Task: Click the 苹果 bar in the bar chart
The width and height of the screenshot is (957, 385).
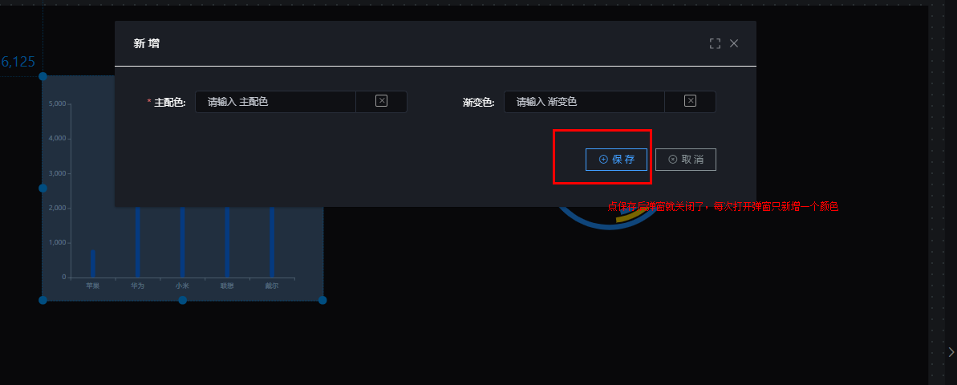Action: [x=93, y=264]
